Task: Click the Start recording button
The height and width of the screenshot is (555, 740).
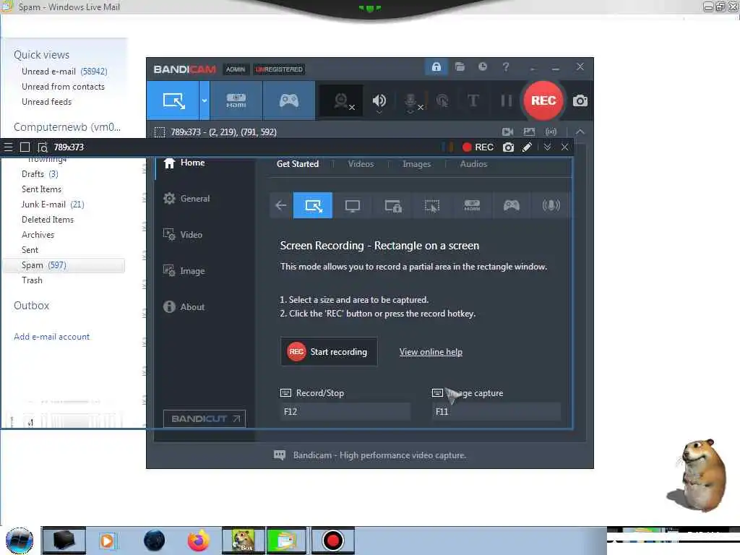Action: (x=329, y=352)
